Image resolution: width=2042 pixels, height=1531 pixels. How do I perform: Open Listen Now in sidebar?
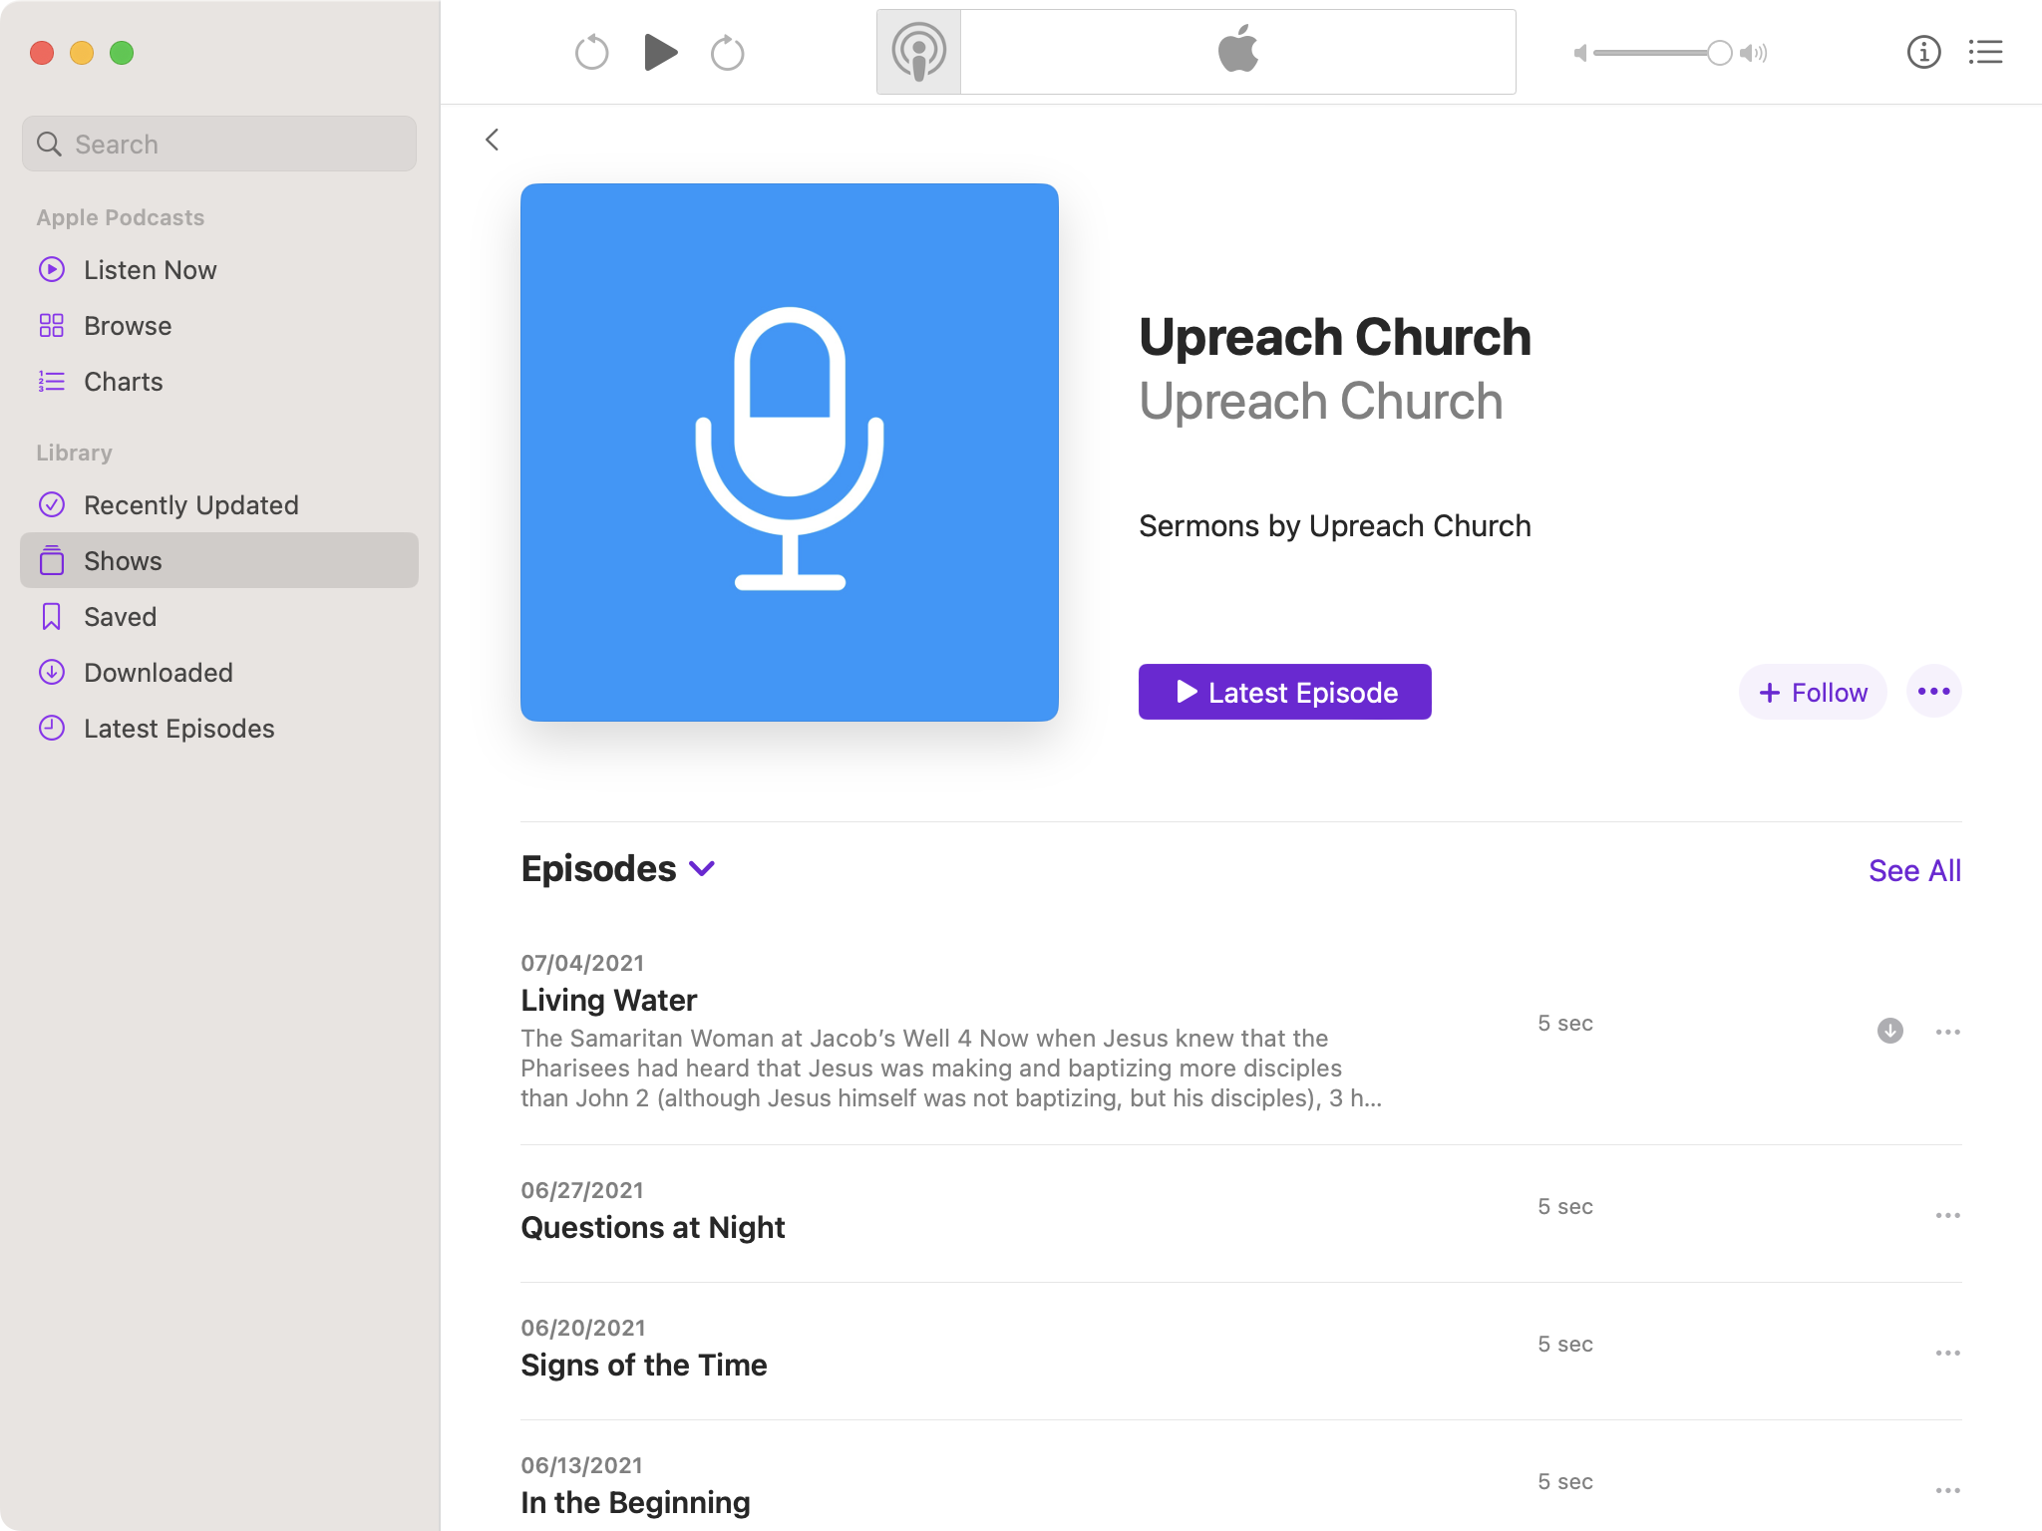(219, 270)
